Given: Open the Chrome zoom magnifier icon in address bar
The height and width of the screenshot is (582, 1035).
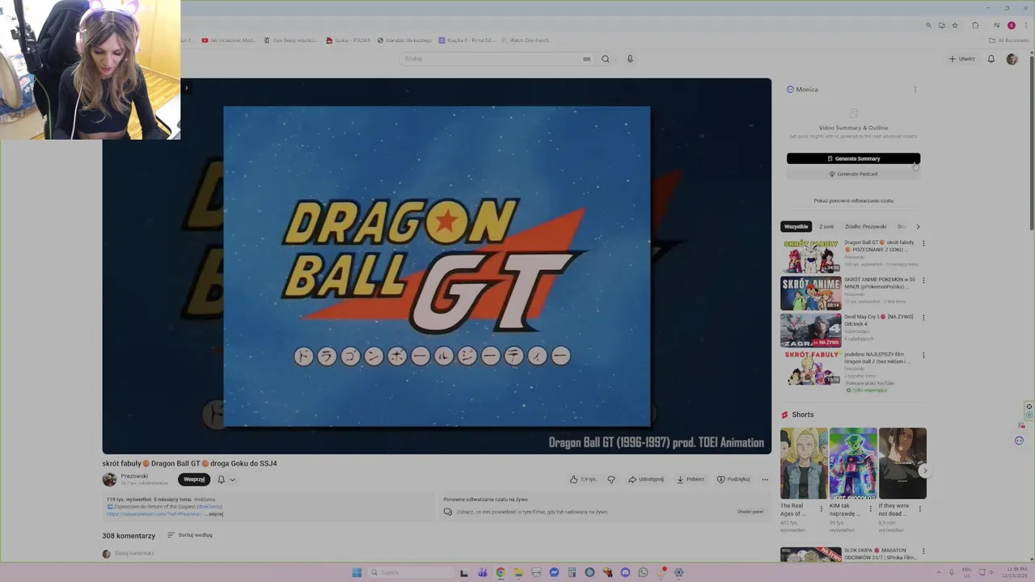Looking at the screenshot, I should pos(928,25).
